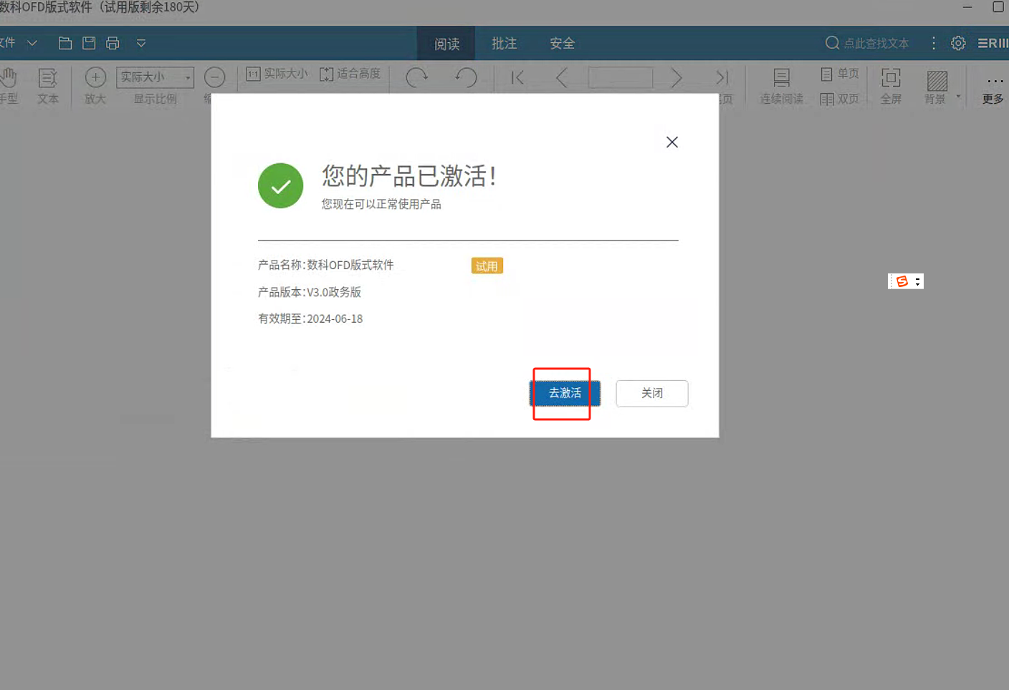
Task: Switch to the 批注 tab
Action: click(504, 43)
